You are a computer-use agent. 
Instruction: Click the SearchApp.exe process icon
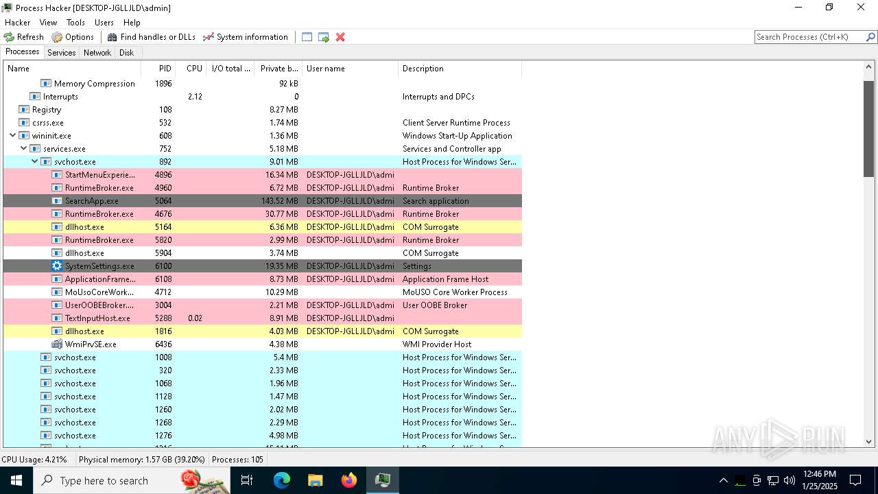tap(57, 201)
